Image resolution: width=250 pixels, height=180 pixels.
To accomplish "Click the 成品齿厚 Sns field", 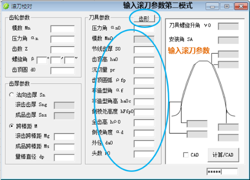I will click(x=64, y=116).
